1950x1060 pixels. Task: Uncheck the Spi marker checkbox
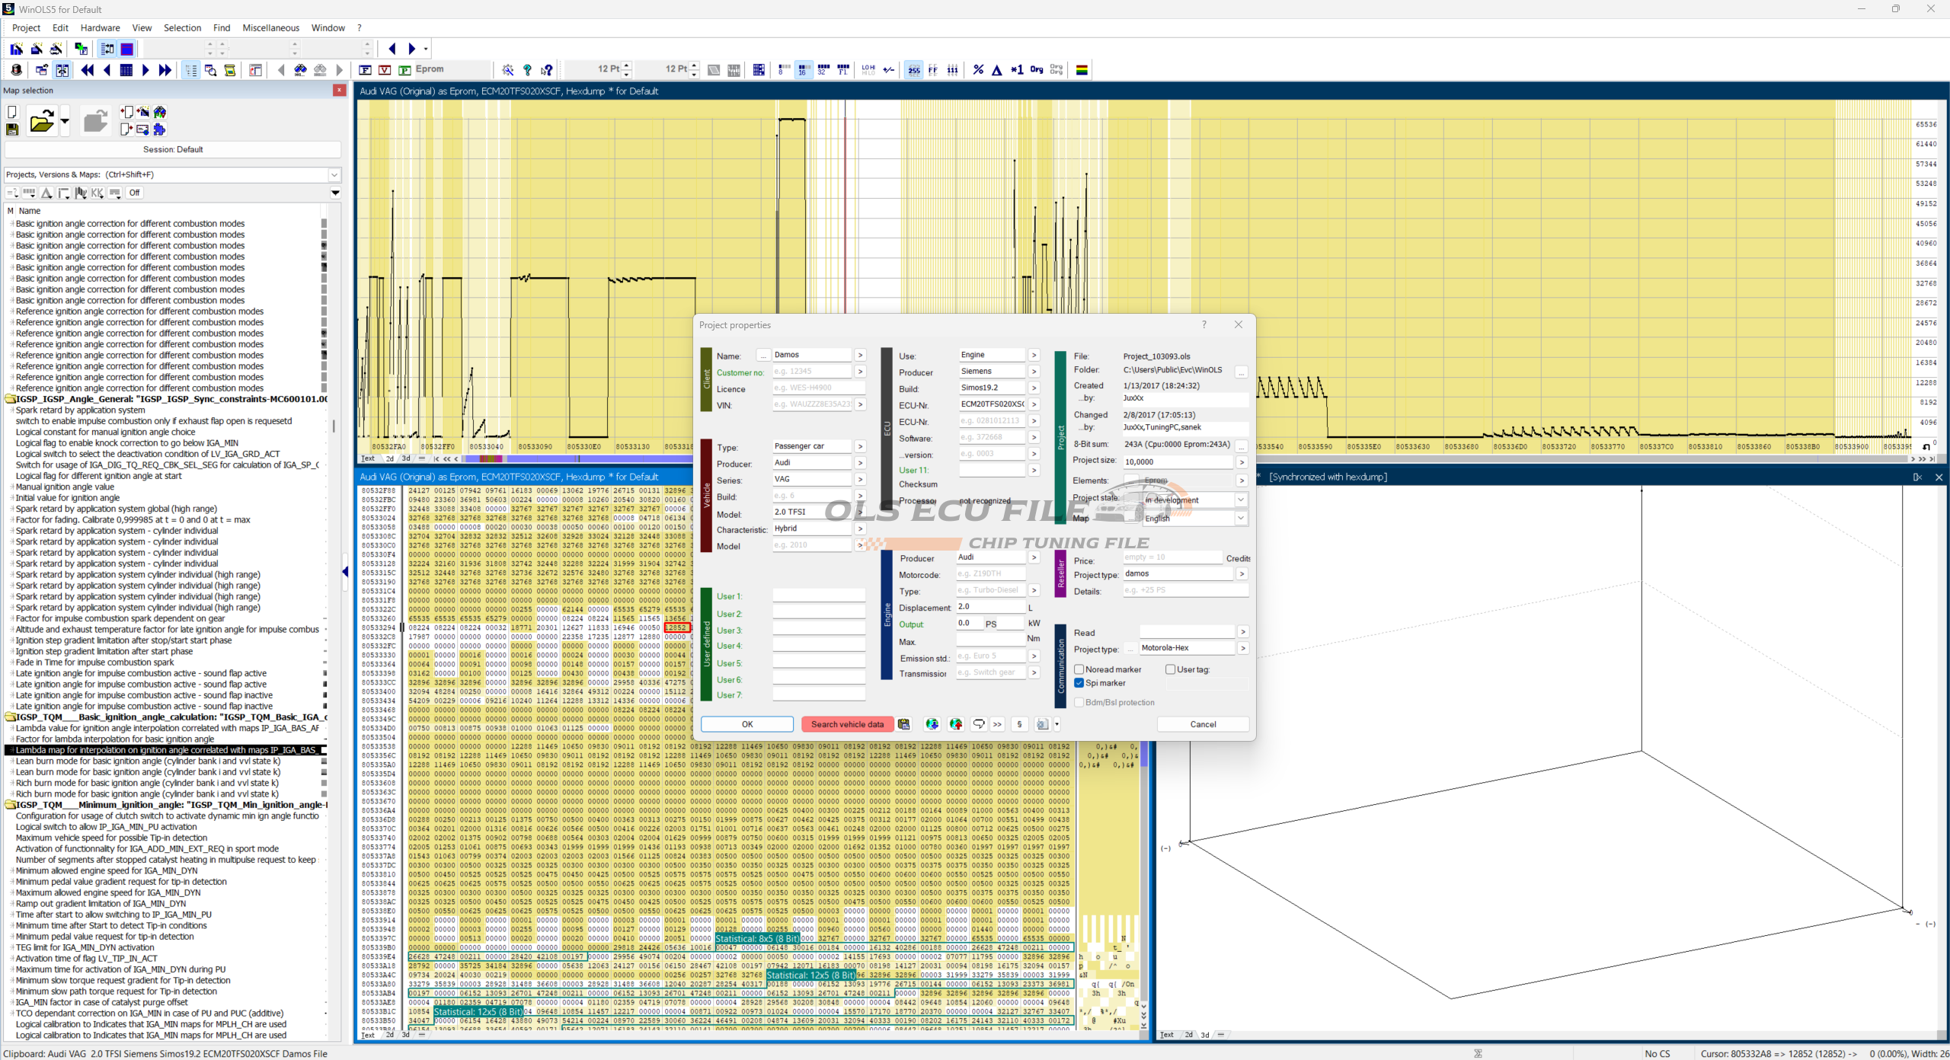(1079, 683)
